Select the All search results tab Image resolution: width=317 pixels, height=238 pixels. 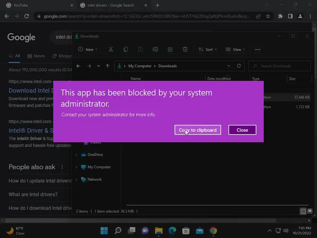(x=14, y=56)
